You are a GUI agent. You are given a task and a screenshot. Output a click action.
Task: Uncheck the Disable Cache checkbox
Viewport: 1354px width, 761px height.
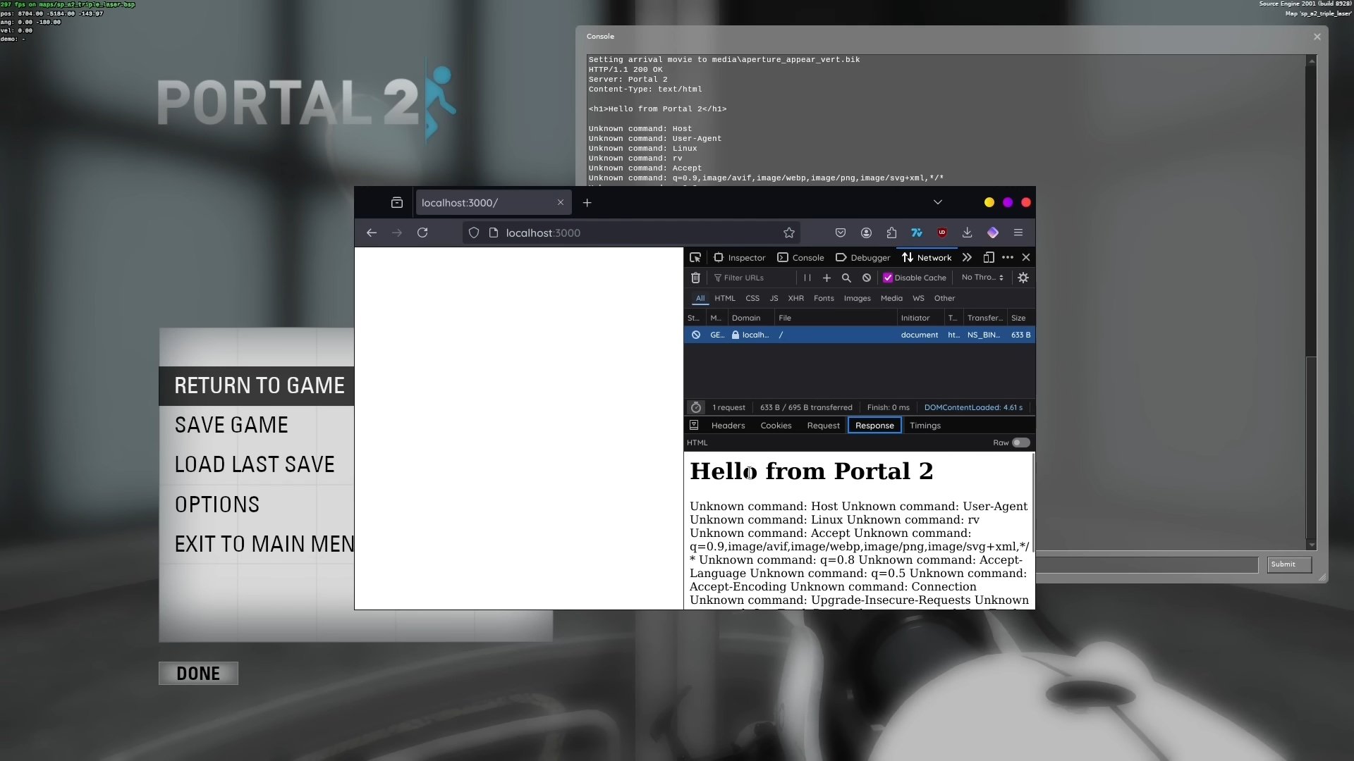click(889, 278)
